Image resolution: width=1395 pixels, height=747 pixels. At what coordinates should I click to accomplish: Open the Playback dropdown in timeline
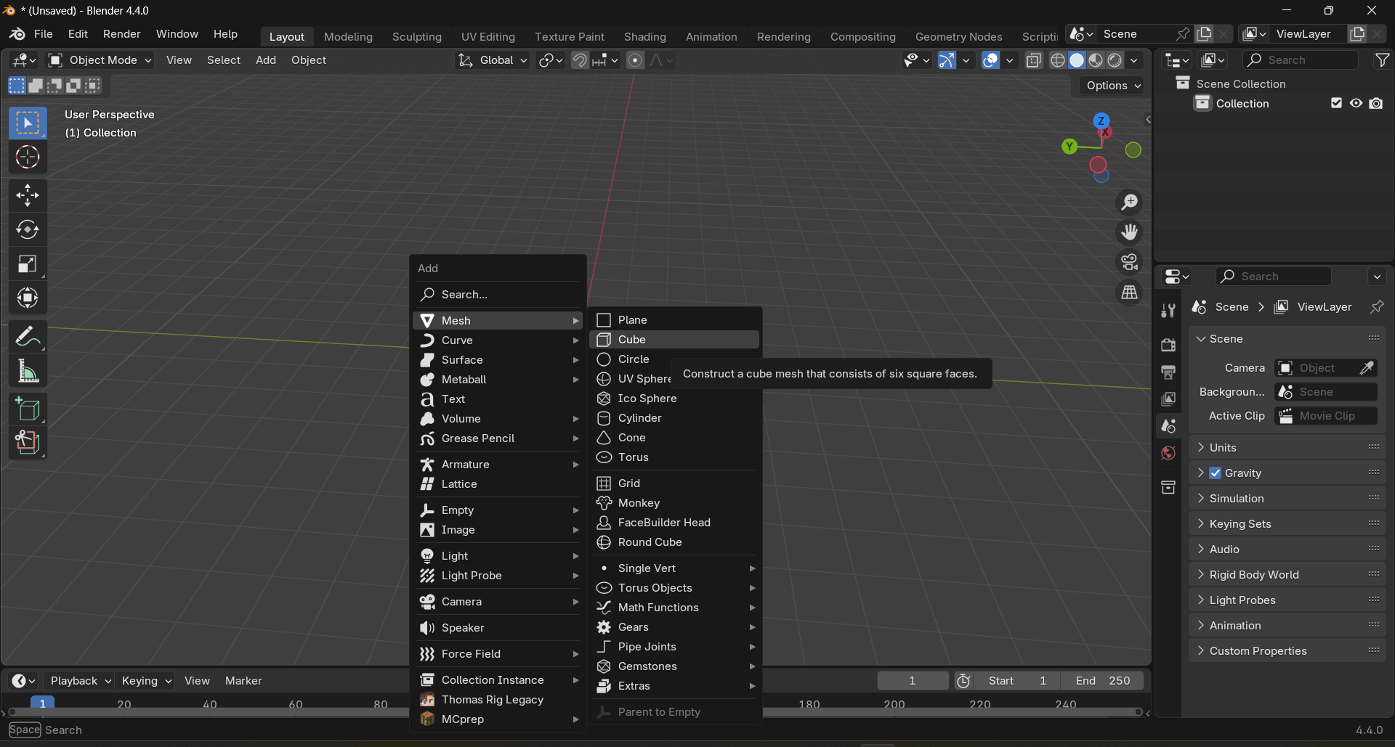[79, 681]
